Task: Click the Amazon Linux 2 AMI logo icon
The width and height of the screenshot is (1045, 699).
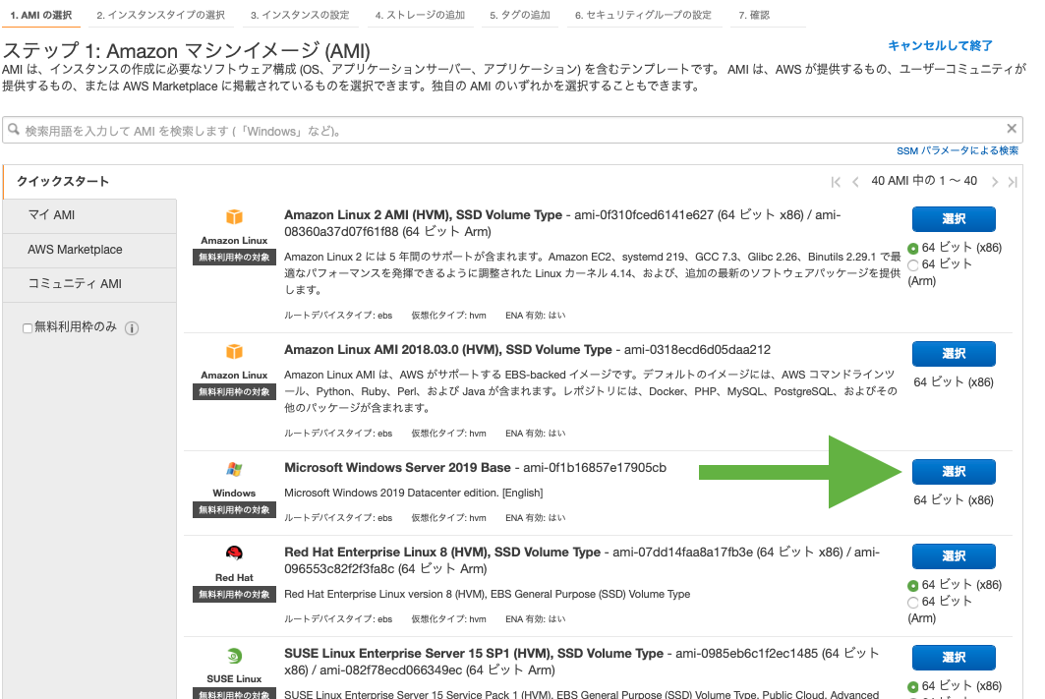Action: [x=234, y=217]
